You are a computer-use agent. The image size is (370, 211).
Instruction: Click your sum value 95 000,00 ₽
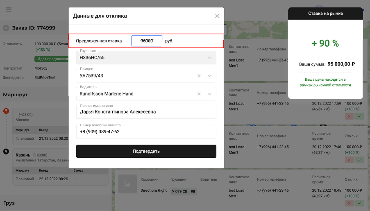[x=341, y=64]
